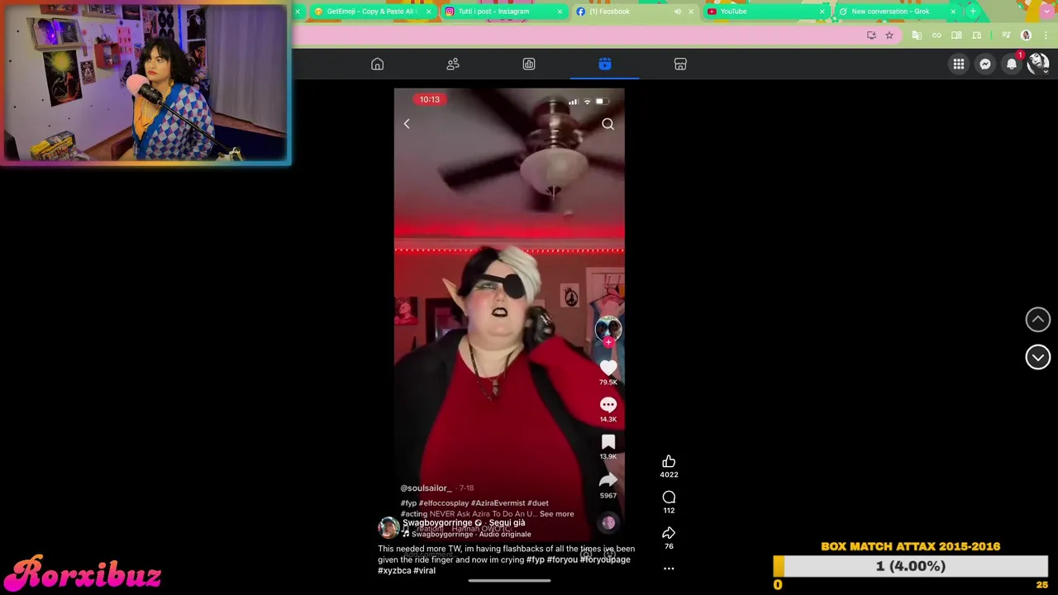Click the search magnifier inside the TikTok video

click(x=608, y=124)
